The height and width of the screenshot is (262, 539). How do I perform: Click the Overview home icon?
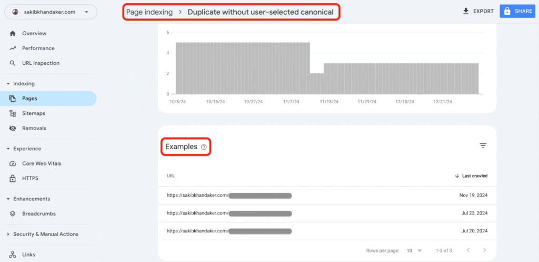[13, 33]
